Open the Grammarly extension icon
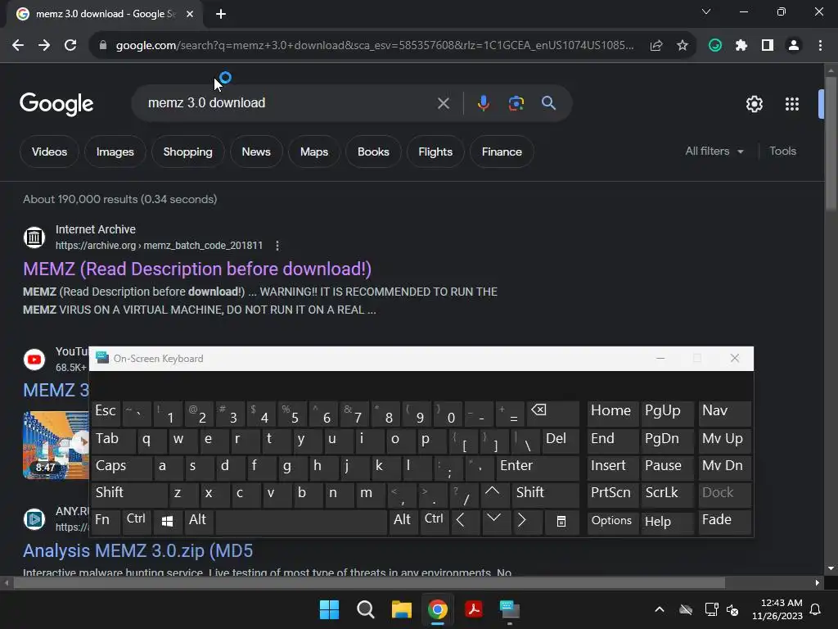The height and width of the screenshot is (629, 838). (715, 46)
